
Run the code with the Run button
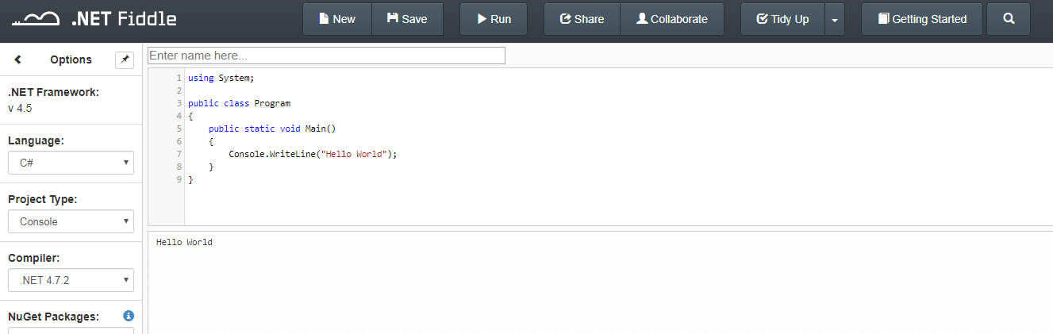(x=494, y=19)
